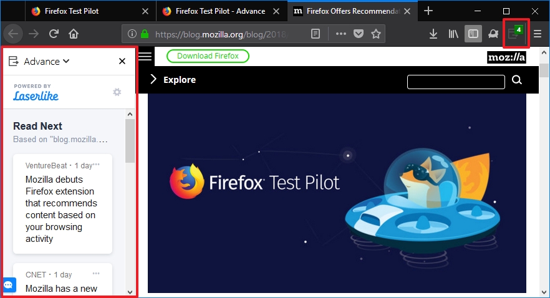
Task: Click the Read Next heading
Action: coord(37,126)
